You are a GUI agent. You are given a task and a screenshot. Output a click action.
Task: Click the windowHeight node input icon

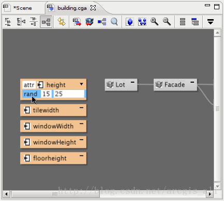tap(27, 142)
